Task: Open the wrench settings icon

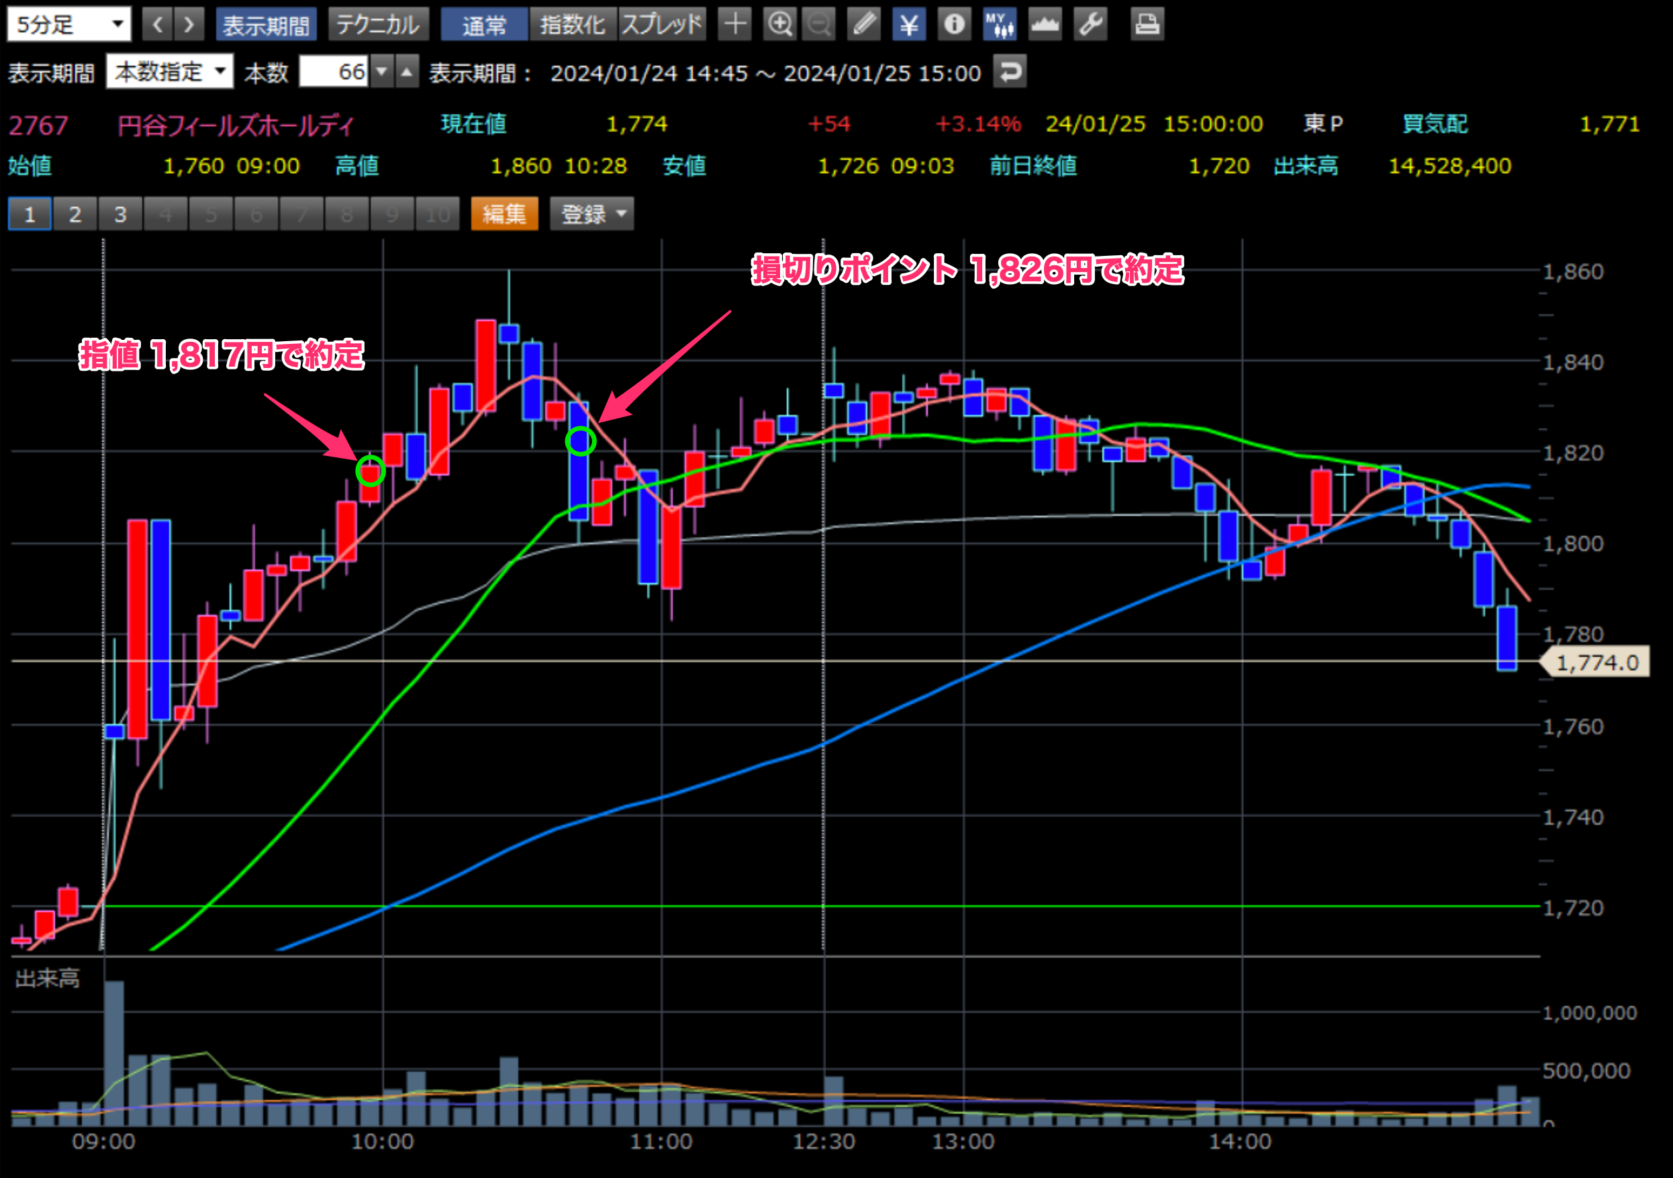Action: tap(1090, 25)
